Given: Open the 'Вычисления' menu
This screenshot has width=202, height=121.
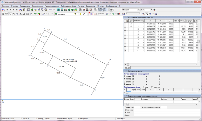Looking at the screenshot, I should click(x=37, y=6).
